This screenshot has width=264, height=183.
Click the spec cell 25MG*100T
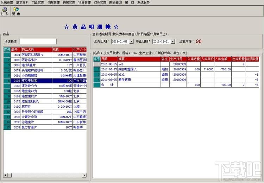(62, 55)
